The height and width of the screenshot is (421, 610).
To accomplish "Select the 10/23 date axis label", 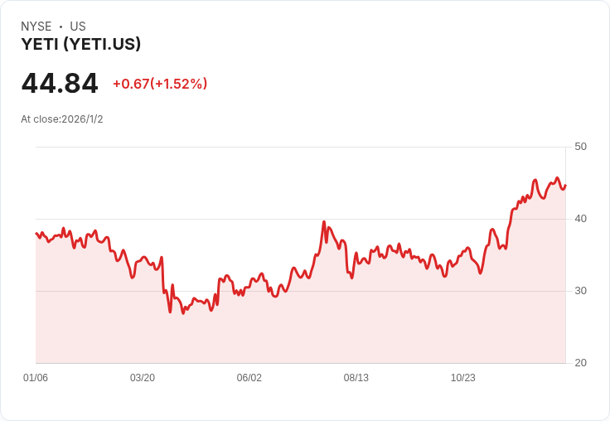I will click(x=463, y=377).
